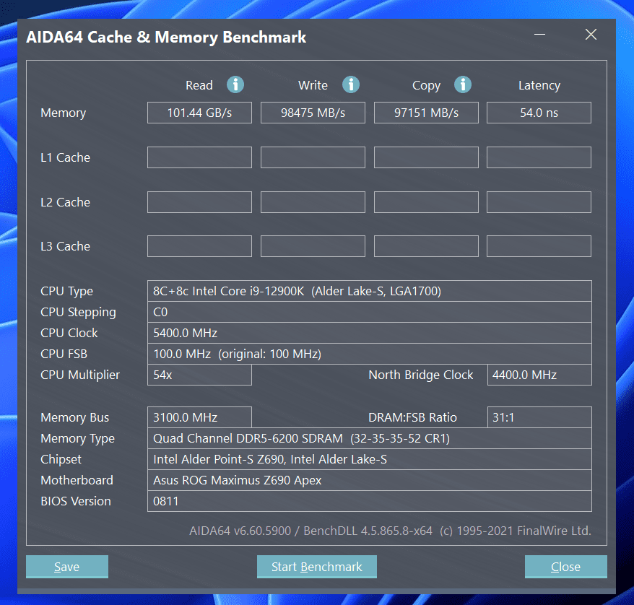634x605 pixels.
Task: Click the L1 Cache row label
Action: coord(65,157)
